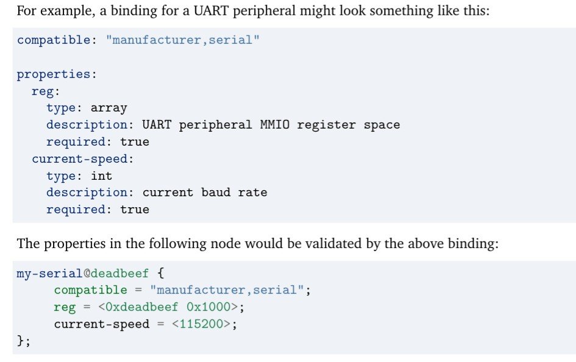The image size is (576, 362).
Task: Click 'compatible' inside the my-serial node
Action: tap(90, 290)
